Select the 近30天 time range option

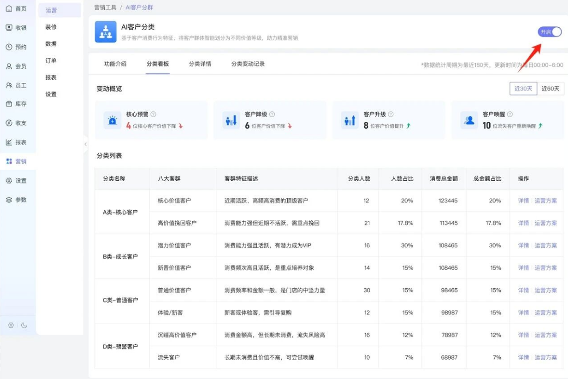click(x=523, y=88)
